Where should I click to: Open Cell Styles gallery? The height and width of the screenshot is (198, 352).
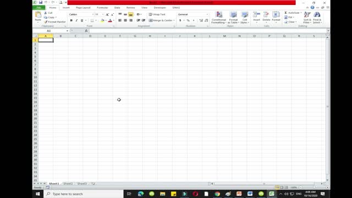tap(244, 18)
